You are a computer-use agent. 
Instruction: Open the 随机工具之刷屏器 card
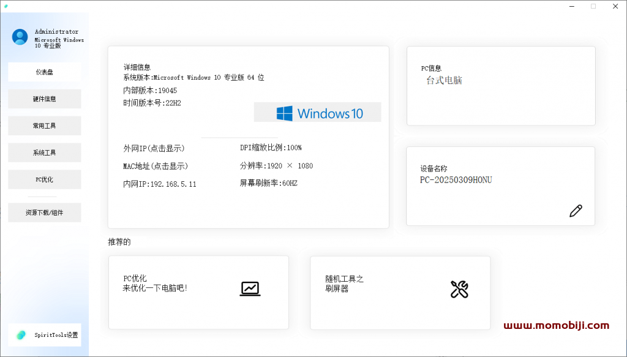coord(400,293)
